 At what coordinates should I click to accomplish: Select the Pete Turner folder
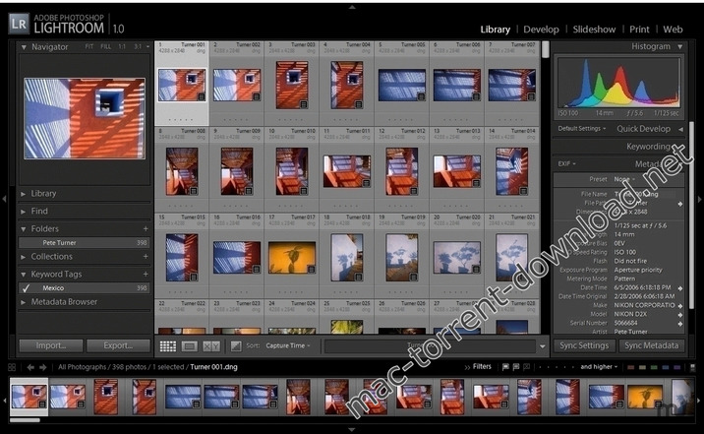(x=84, y=243)
